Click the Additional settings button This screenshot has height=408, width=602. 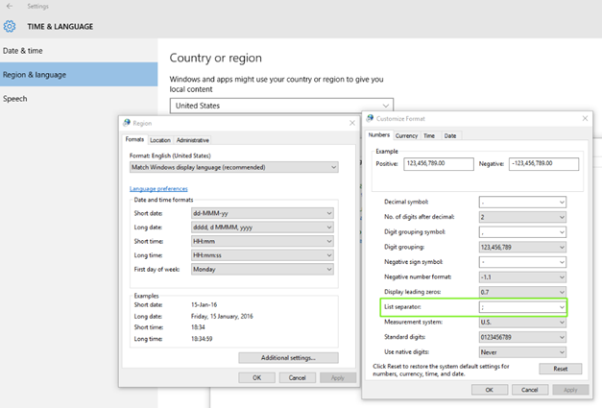(288, 358)
